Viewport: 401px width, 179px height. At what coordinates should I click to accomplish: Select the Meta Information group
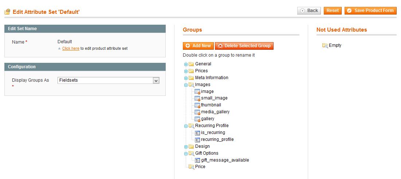point(212,77)
